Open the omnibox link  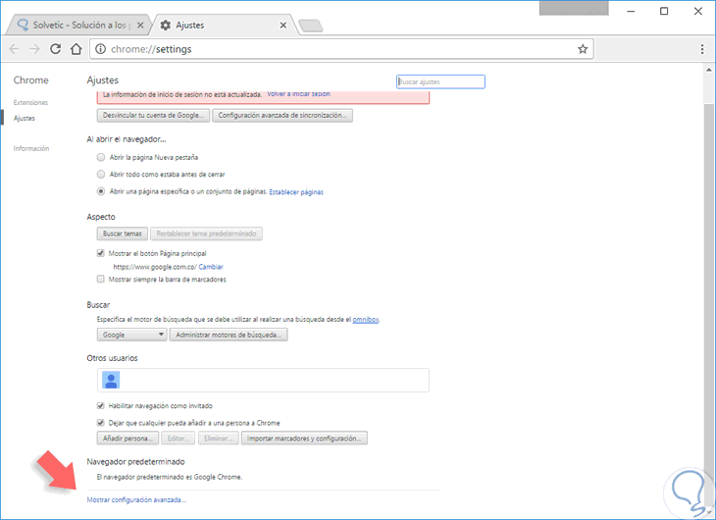pyautogui.click(x=365, y=320)
